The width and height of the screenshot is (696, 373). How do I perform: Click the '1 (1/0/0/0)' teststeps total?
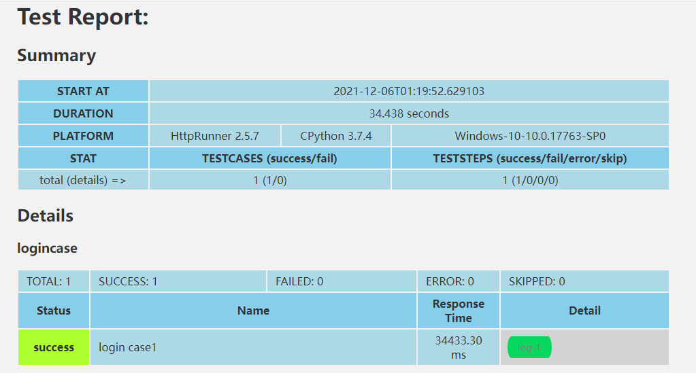pyautogui.click(x=530, y=180)
